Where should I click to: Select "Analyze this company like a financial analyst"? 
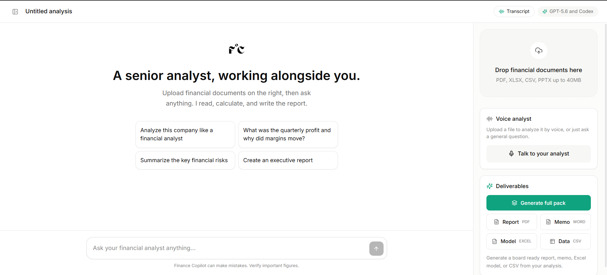coord(185,134)
